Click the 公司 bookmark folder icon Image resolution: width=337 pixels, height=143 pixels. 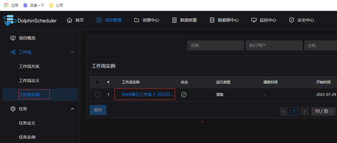[x=51, y=5]
